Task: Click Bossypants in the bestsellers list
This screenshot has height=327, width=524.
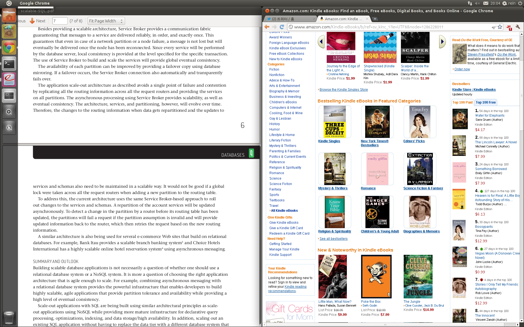Action: pyautogui.click(x=484, y=227)
